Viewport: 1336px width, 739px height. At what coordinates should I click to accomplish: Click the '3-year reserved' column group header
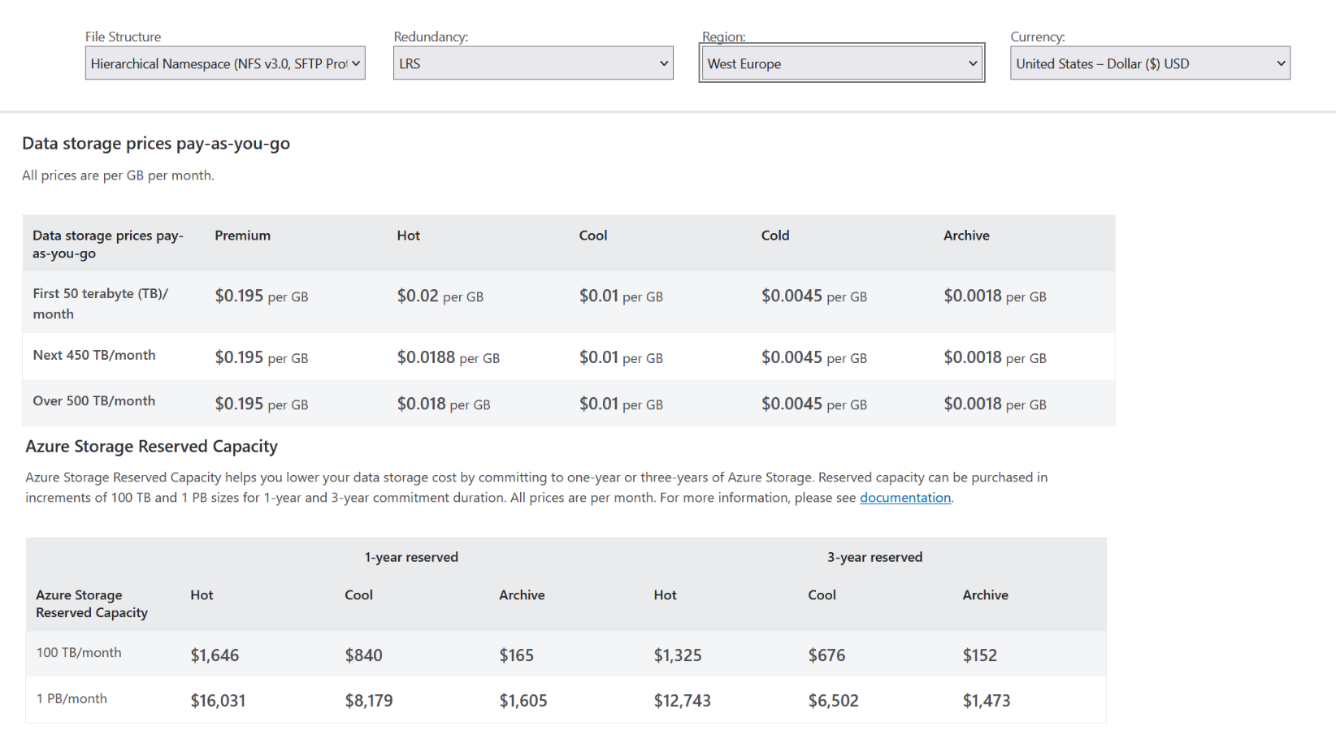(x=874, y=557)
